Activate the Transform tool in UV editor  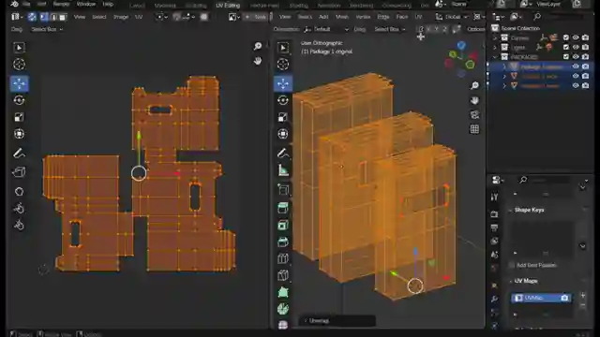[x=19, y=134]
